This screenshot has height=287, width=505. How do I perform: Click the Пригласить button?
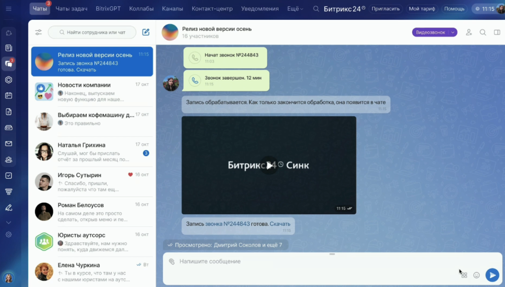pos(386,9)
